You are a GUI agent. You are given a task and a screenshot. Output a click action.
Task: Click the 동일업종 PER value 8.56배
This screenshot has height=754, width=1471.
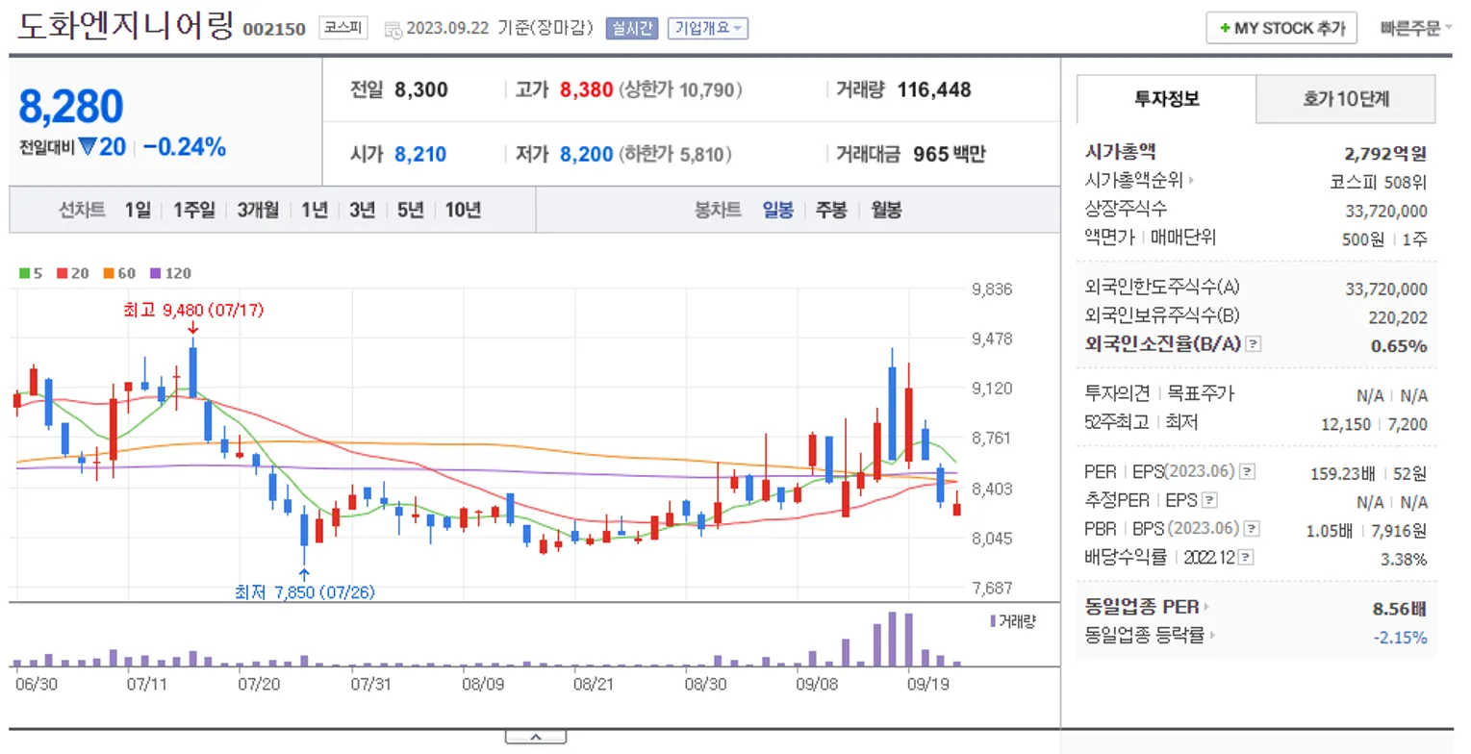click(x=1400, y=609)
